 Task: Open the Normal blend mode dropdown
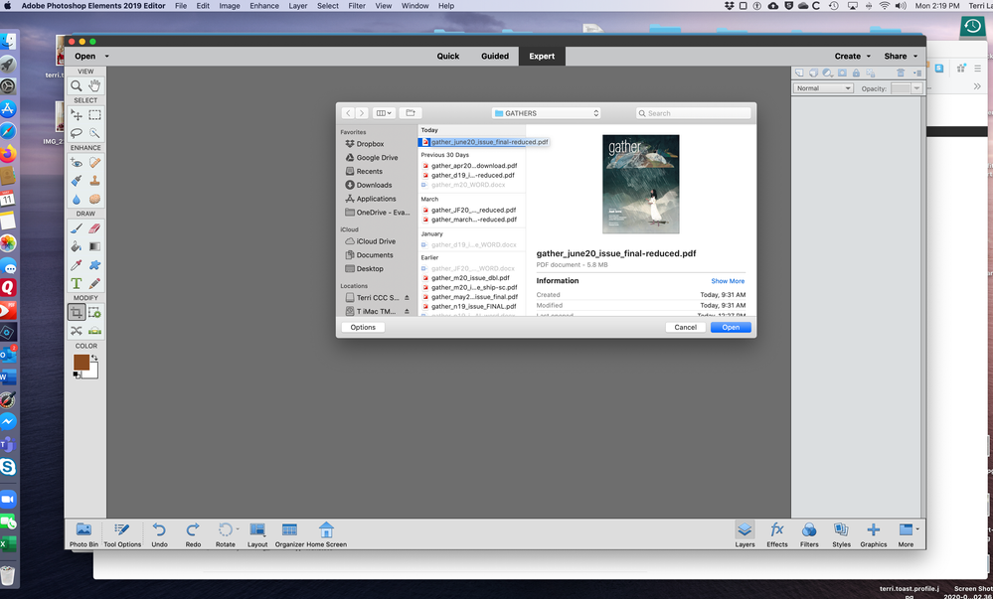tap(823, 88)
